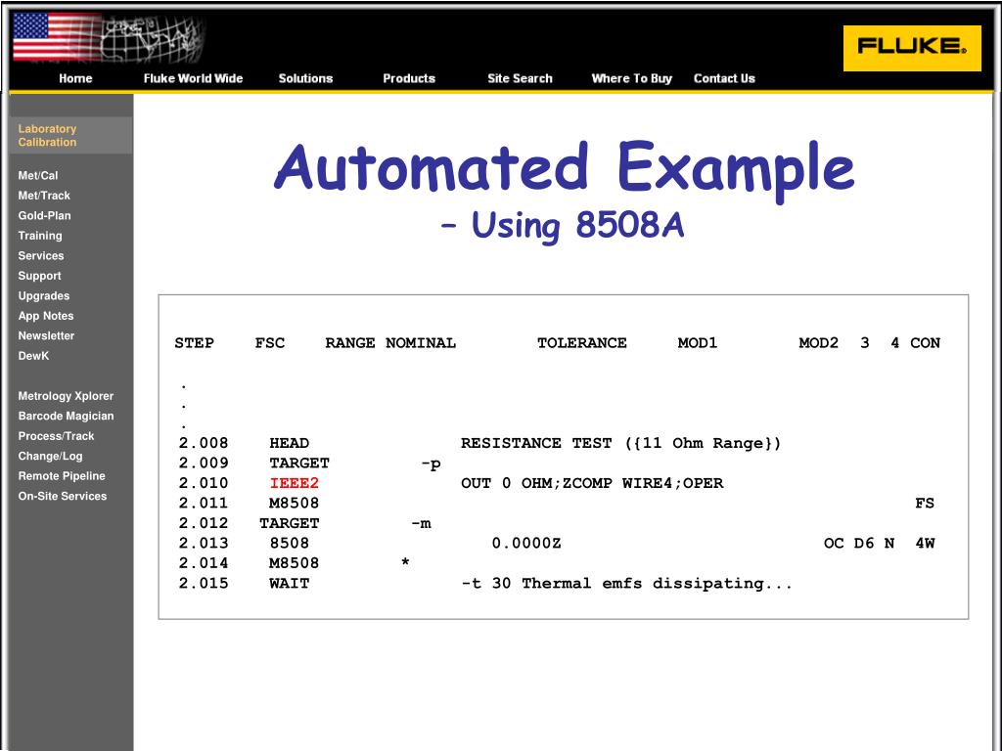Click the NOMINAL column header
Screen dimensions: 1002x751
[421, 343]
